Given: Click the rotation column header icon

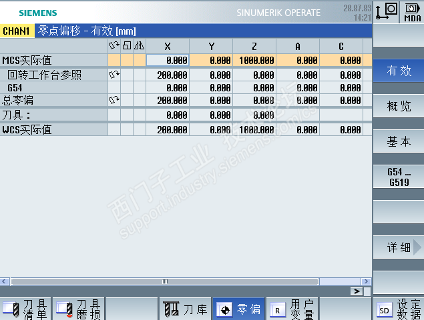Looking at the screenshot, I should (x=114, y=45).
